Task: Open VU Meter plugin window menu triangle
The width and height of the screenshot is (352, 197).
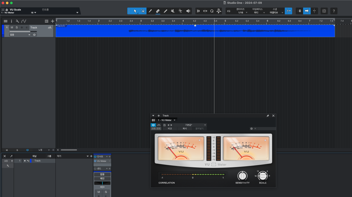Action: 153,116
